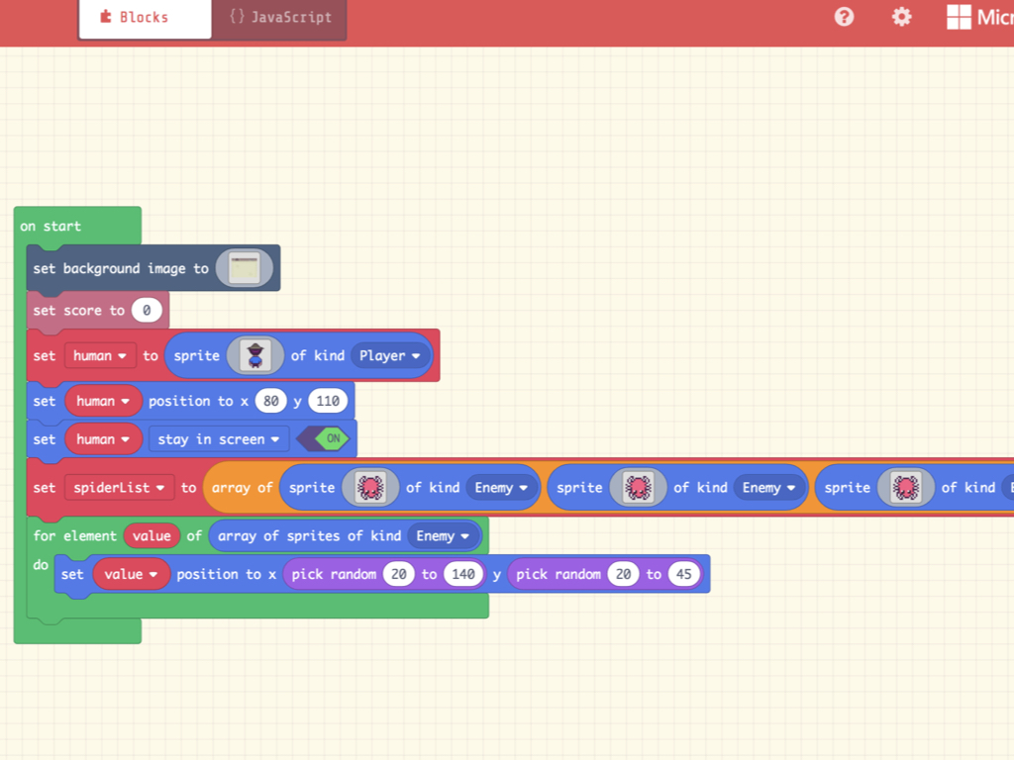Edit the second spider sprite image in array
Viewport: 1014px width, 760px height.
[x=638, y=487]
